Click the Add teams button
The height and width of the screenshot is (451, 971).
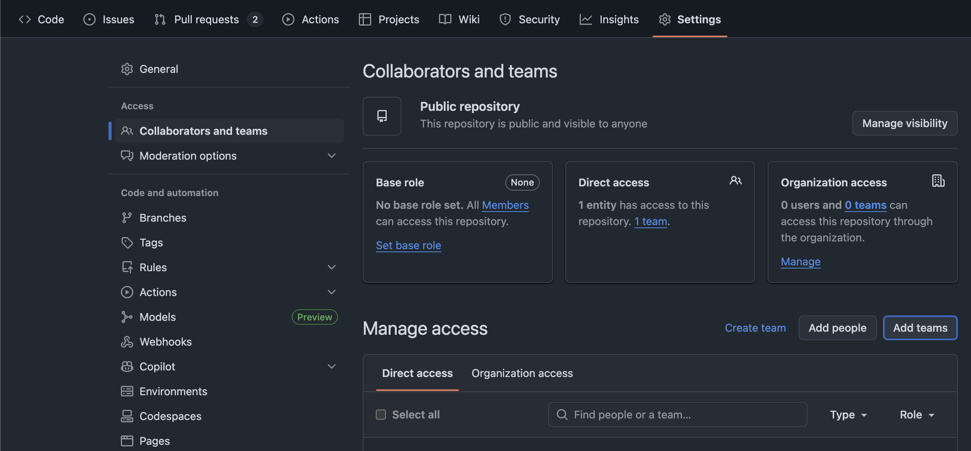[920, 327]
